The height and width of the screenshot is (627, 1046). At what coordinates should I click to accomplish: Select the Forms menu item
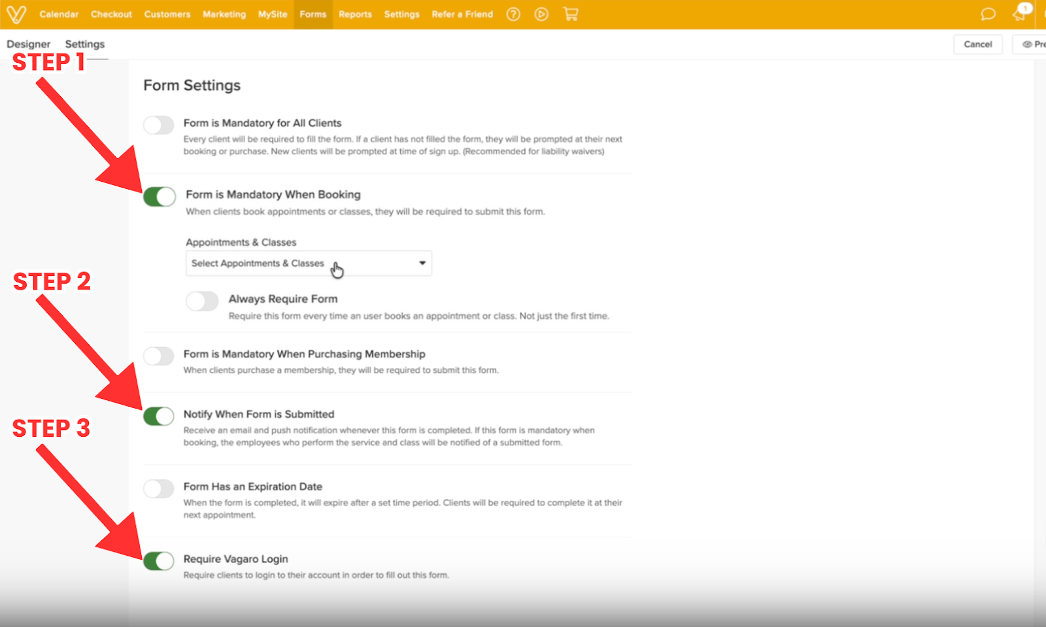[313, 14]
